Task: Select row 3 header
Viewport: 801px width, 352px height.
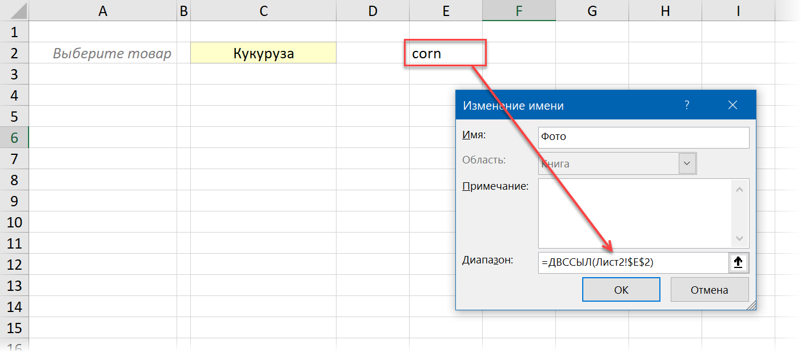Action: pyautogui.click(x=14, y=74)
